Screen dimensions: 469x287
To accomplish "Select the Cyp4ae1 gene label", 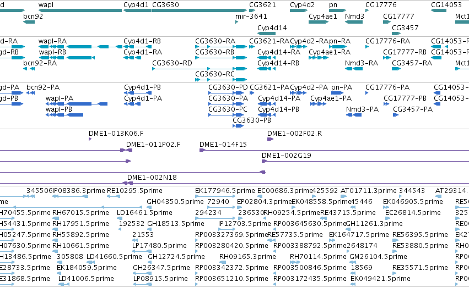I will pos(323,16).
